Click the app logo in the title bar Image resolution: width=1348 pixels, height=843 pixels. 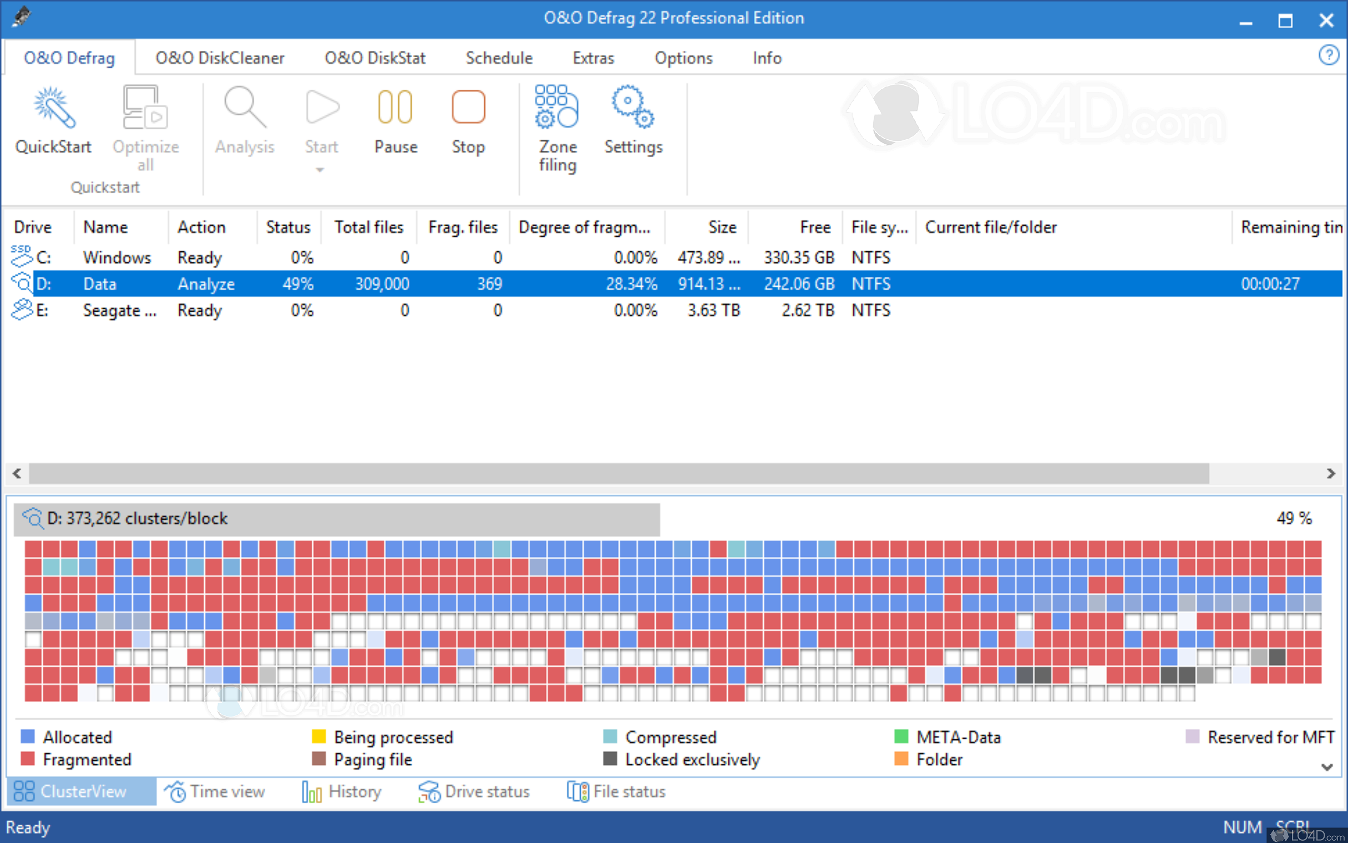tap(21, 16)
